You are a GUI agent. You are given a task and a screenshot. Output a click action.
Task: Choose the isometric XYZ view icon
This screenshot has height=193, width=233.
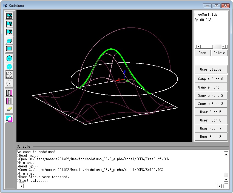point(9,40)
